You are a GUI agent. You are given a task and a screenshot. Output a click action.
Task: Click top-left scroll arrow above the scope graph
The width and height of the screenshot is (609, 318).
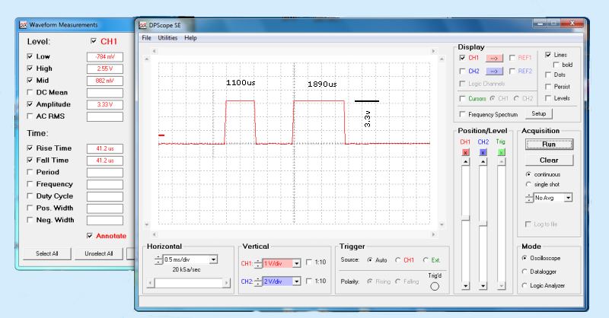155,51
